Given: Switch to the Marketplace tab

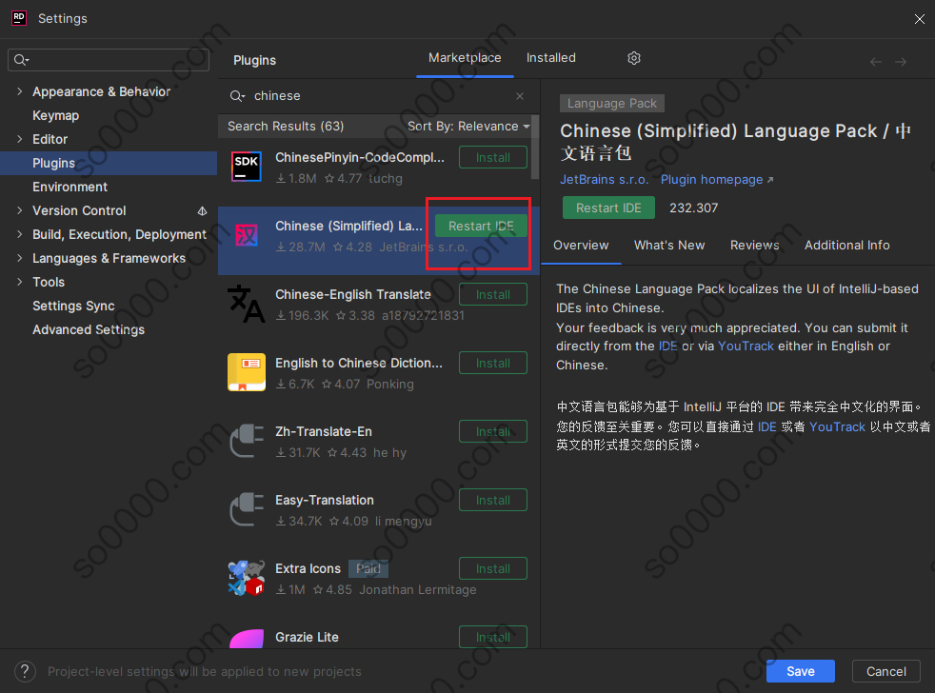Looking at the screenshot, I should coord(465,58).
